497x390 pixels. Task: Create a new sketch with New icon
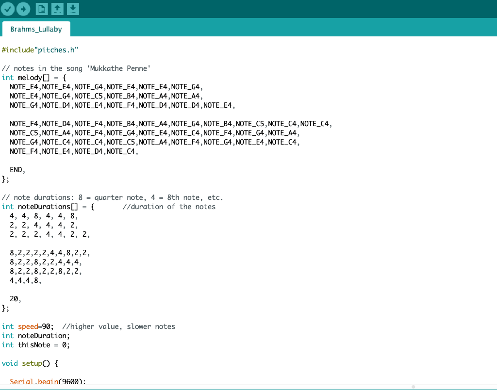(42, 9)
